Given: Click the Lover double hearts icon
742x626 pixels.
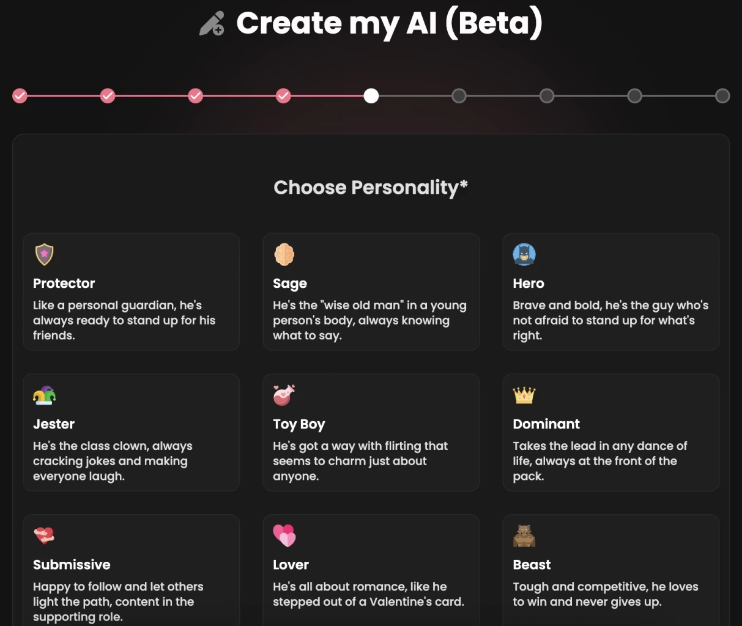Looking at the screenshot, I should (284, 536).
